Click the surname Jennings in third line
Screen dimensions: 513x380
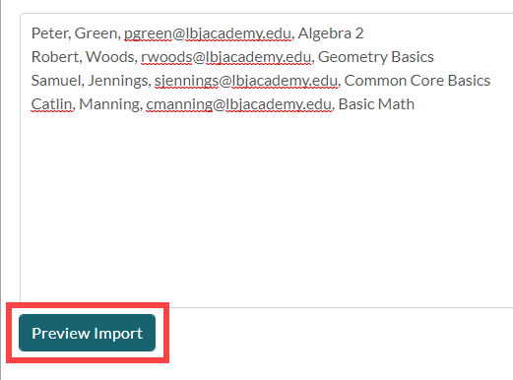tap(117, 81)
